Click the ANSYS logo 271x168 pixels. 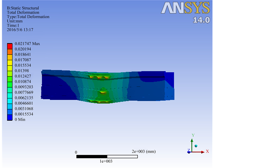[x=185, y=8]
